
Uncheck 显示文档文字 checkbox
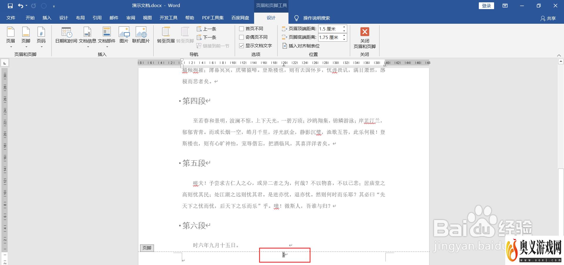[241, 46]
